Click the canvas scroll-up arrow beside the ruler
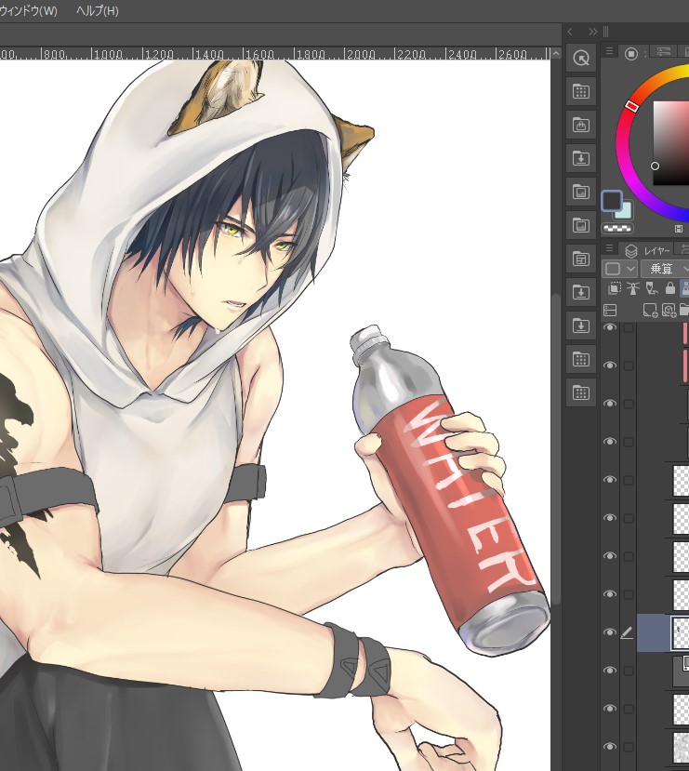The height and width of the screenshot is (771, 689). pos(556,53)
